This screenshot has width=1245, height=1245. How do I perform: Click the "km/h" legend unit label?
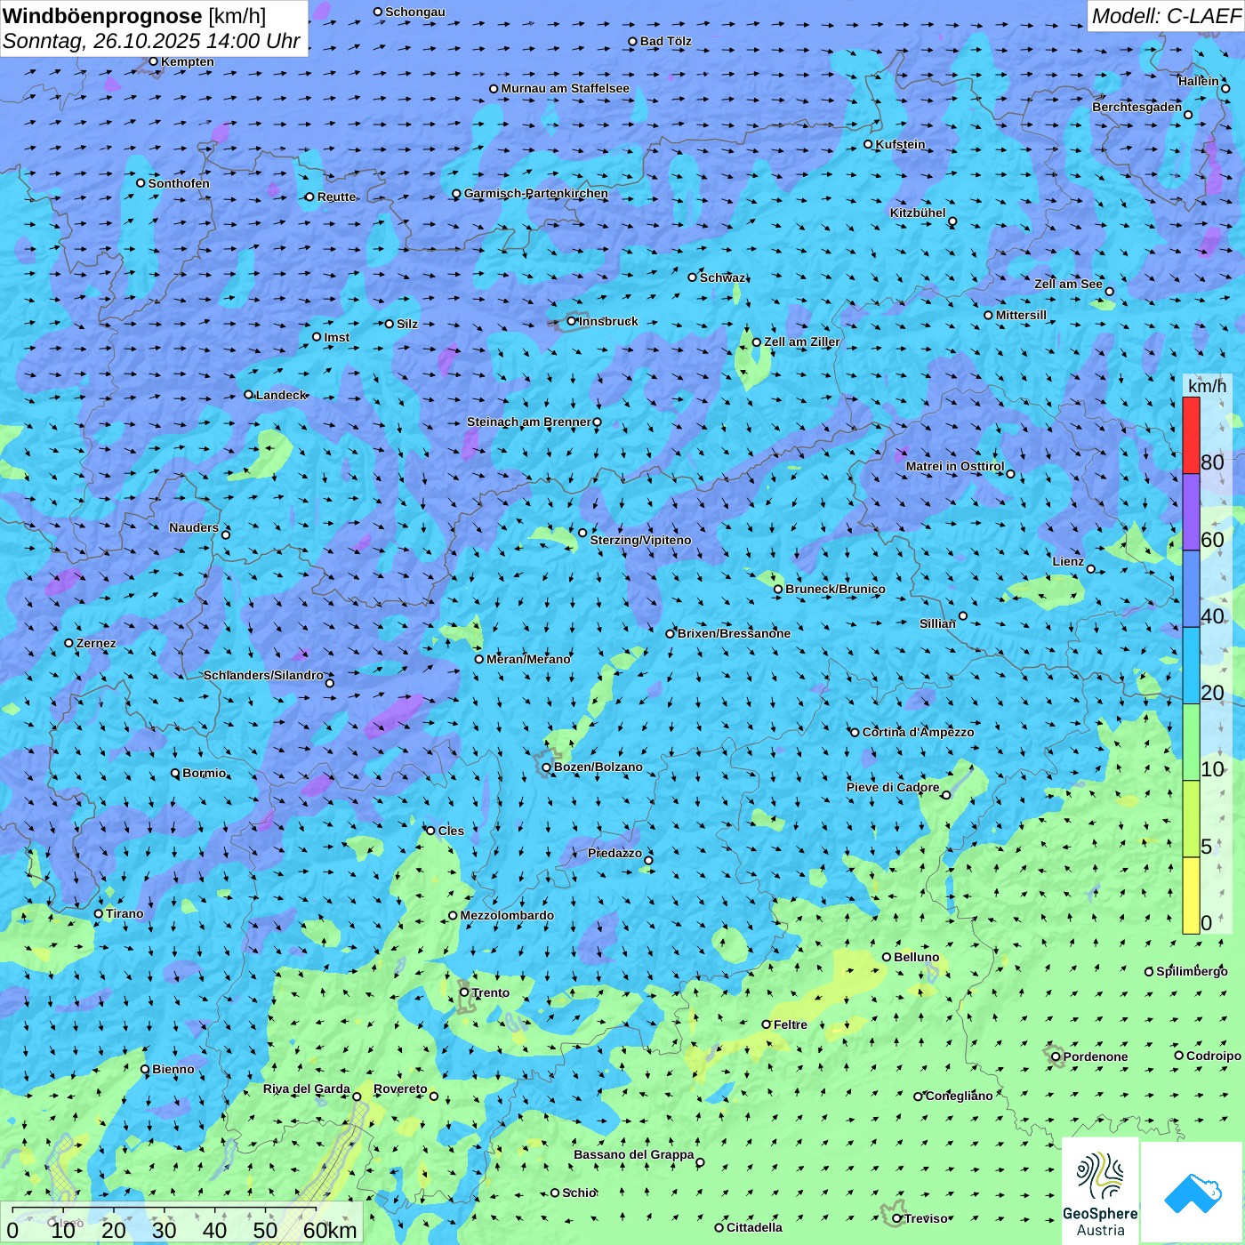[x=1207, y=386]
